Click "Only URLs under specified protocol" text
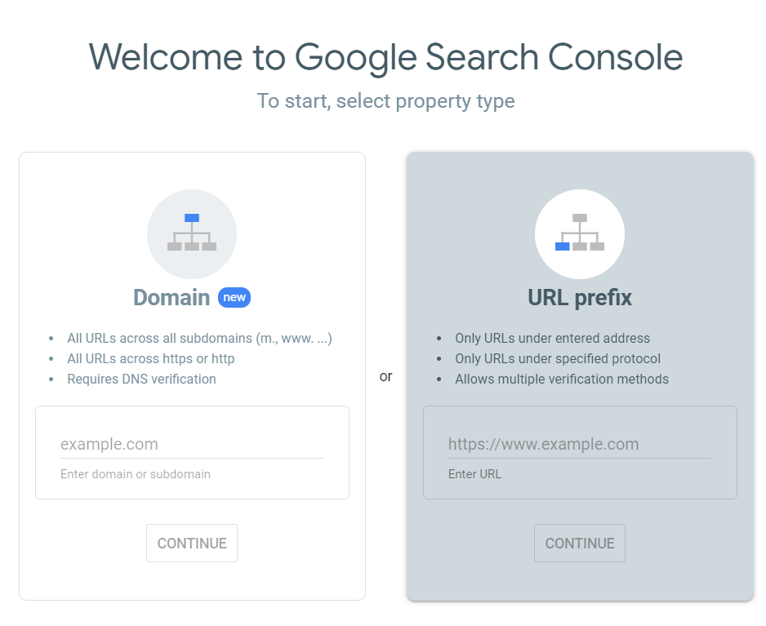 coord(558,359)
